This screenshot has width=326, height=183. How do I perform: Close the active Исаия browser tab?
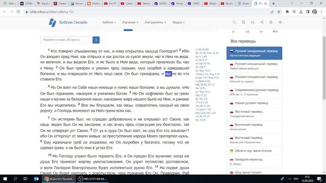(x=265, y=4)
